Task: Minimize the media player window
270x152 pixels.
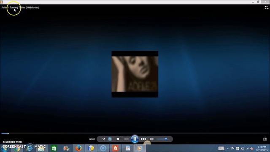Action: (253, 2)
